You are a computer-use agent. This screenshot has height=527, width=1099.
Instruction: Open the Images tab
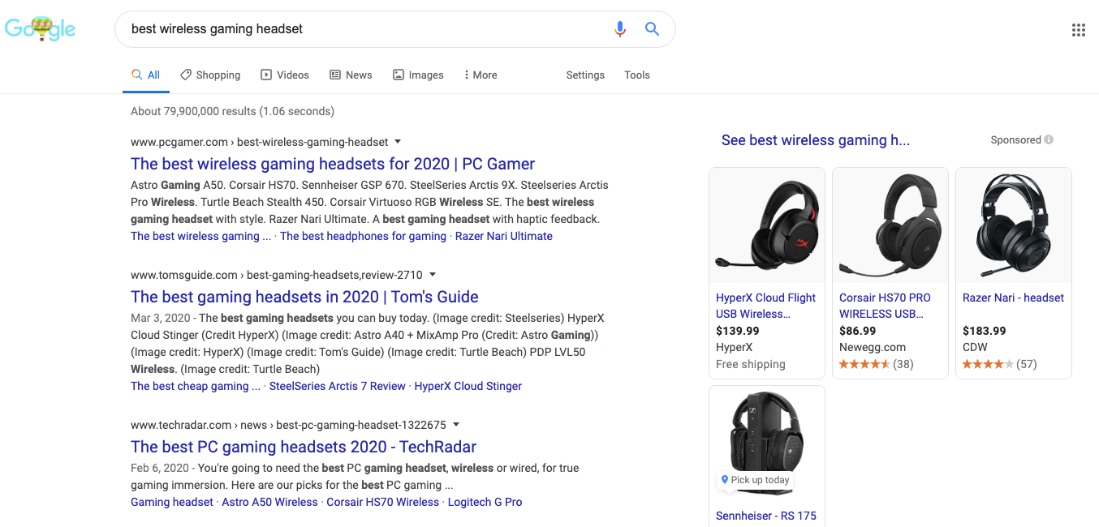(418, 75)
